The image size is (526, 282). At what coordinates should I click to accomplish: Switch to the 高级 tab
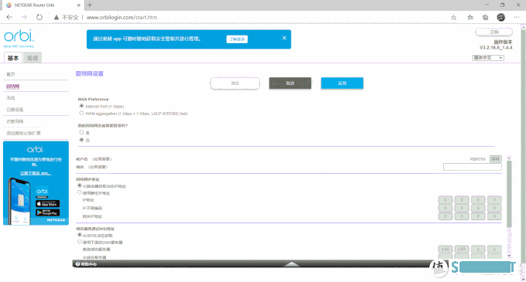tap(32, 58)
